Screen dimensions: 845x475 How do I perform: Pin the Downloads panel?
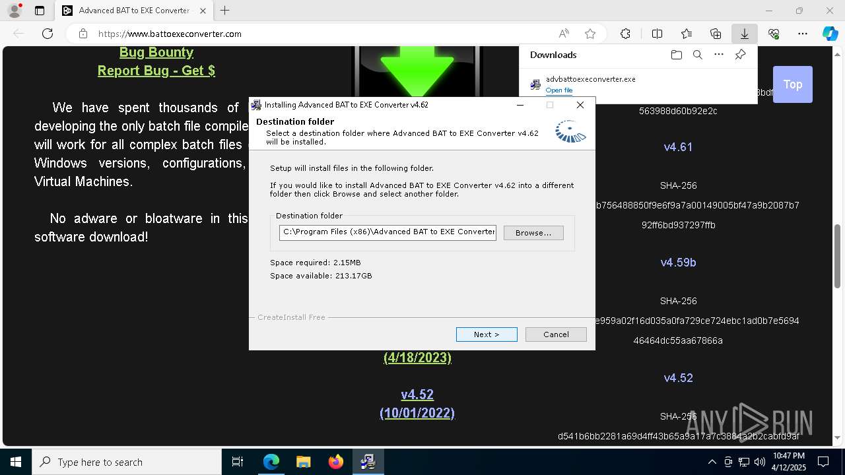(x=740, y=55)
